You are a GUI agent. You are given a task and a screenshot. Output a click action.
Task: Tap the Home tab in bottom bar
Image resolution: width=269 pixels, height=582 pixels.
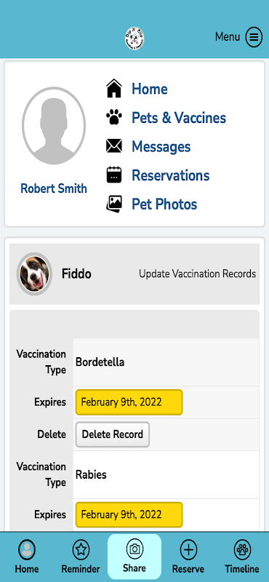(x=27, y=556)
